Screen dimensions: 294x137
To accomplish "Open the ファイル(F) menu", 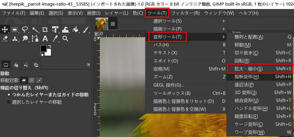I will [x=14, y=13].
